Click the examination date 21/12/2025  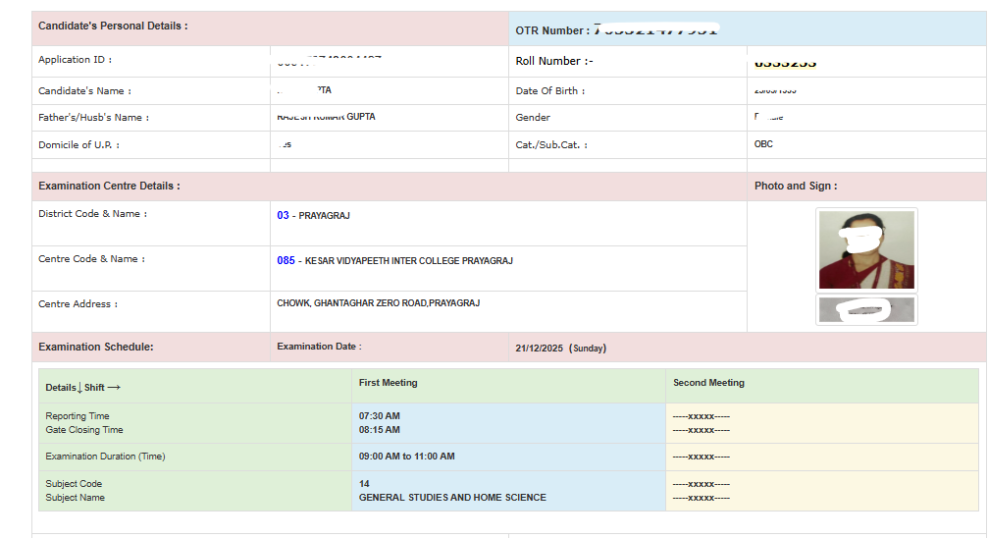[x=540, y=348]
